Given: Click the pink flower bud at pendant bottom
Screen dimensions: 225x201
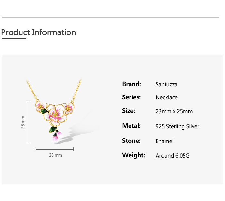Looking at the screenshot, I should click(56, 137).
